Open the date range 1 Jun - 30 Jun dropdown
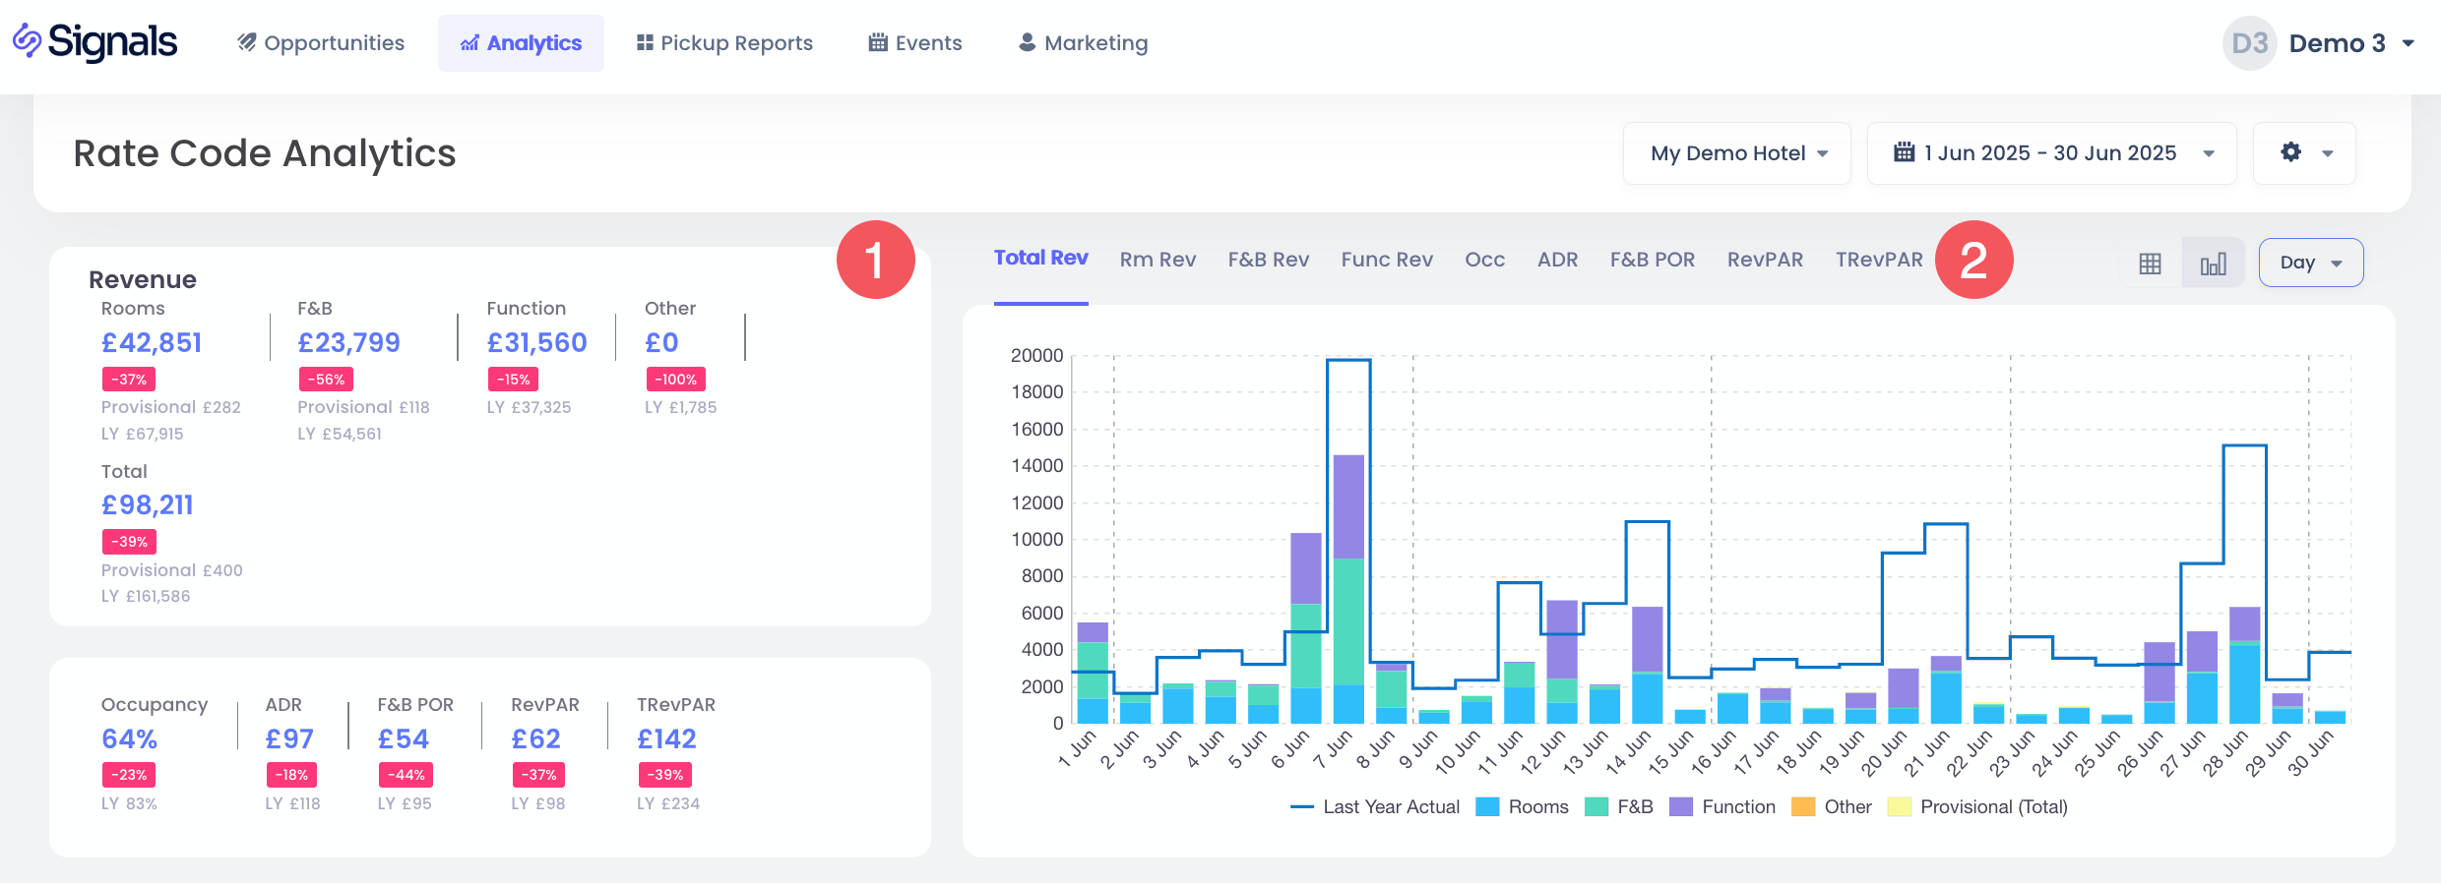This screenshot has height=883, width=2441. pos(2051,153)
